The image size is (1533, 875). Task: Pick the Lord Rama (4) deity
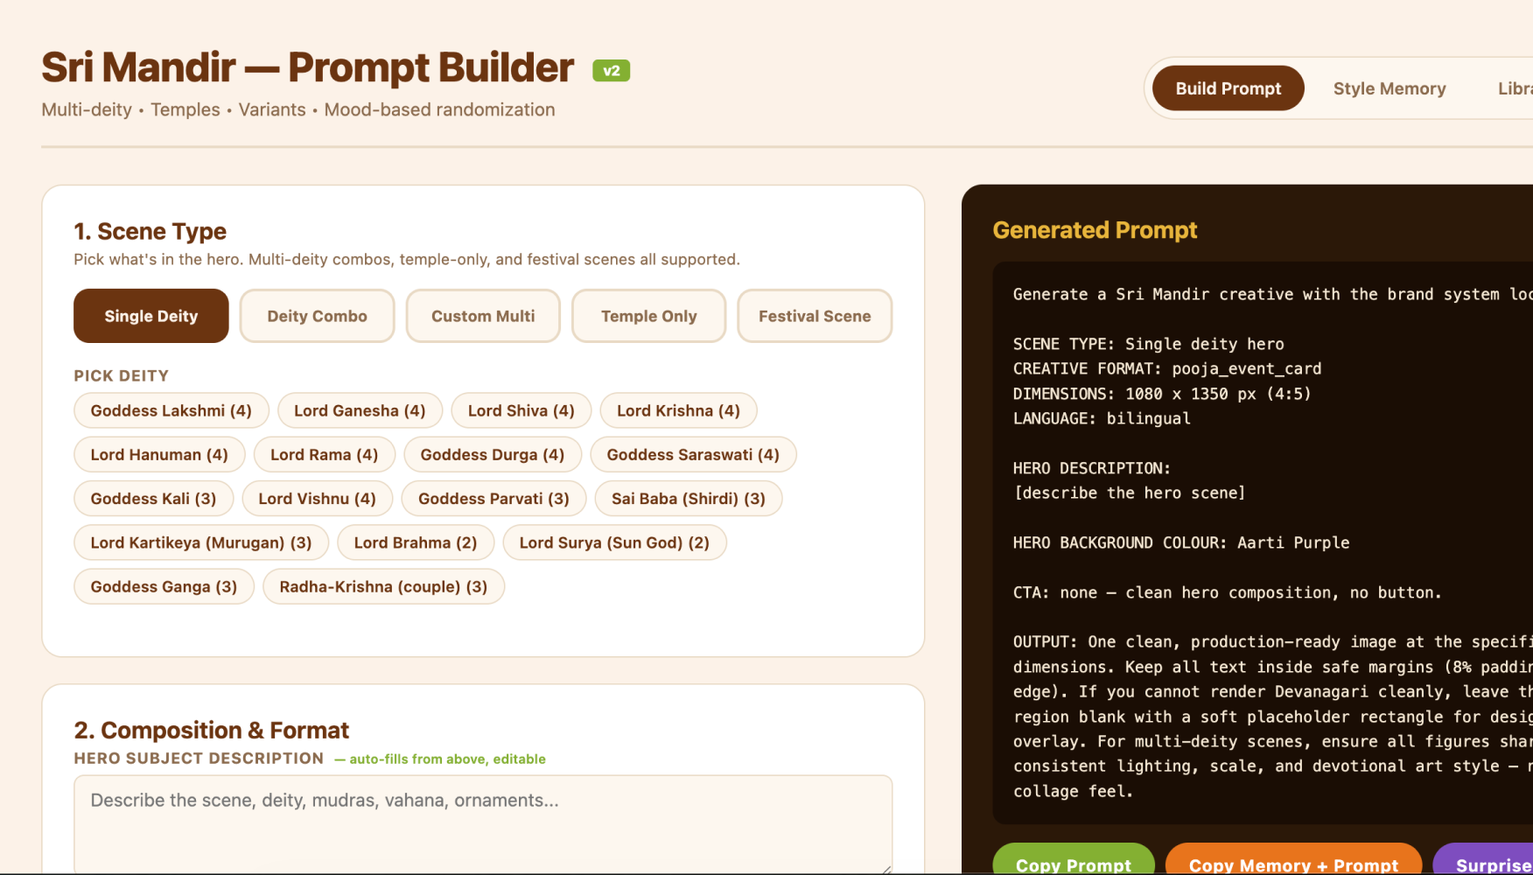coord(325,454)
